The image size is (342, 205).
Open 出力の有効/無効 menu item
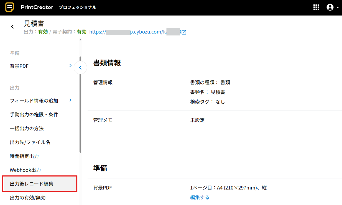pos(28,198)
